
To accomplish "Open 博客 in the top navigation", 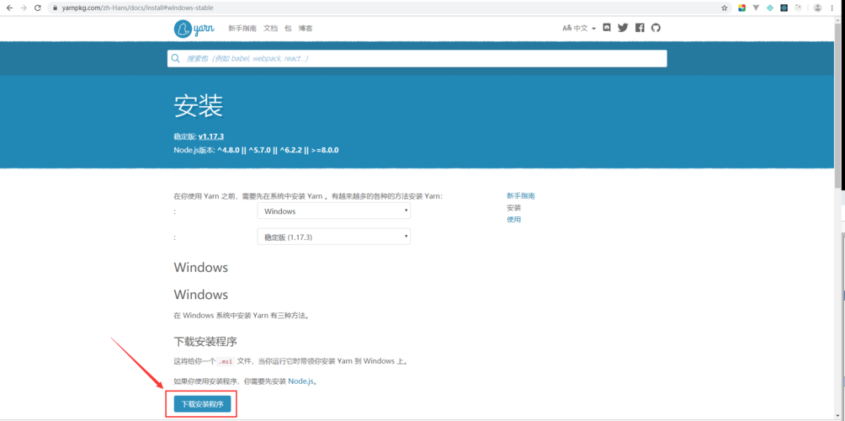I will point(306,28).
